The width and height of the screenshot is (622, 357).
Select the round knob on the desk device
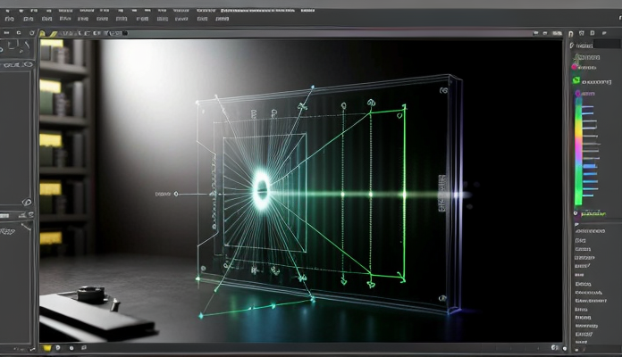coord(91,295)
